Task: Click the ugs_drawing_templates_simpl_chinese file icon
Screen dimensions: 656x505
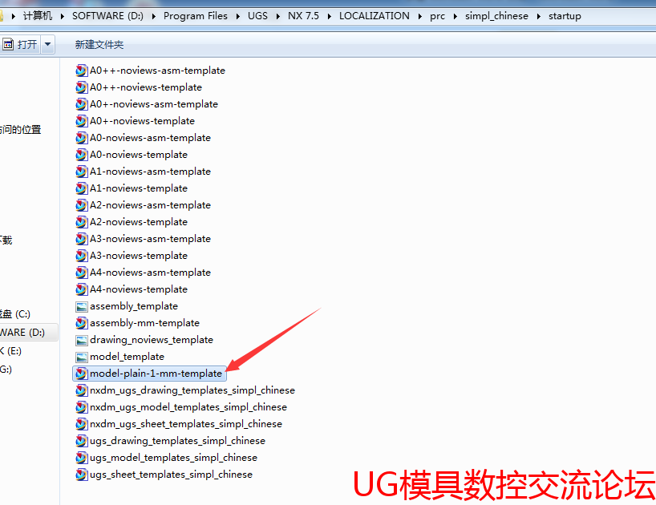Action: pyautogui.click(x=82, y=441)
